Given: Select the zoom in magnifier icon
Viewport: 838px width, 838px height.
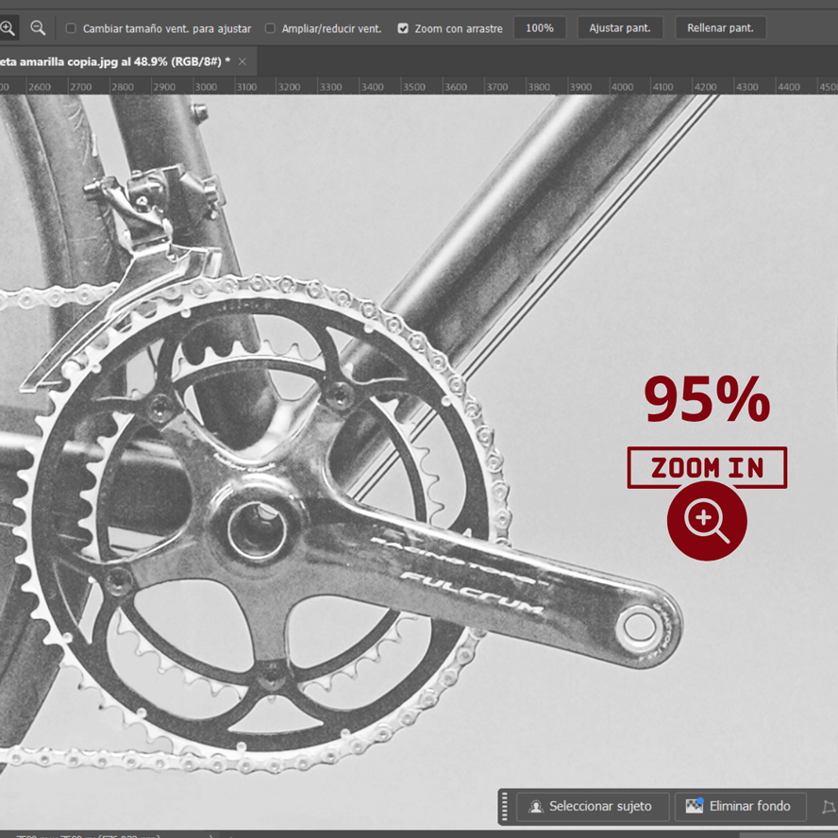Looking at the screenshot, I should [8, 27].
